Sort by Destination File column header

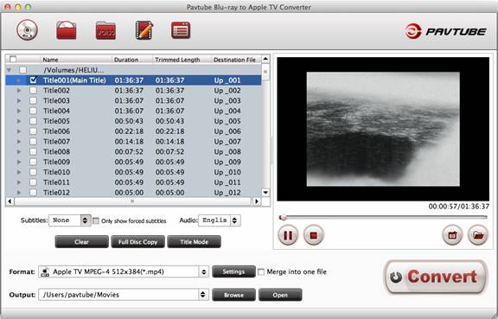coord(236,60)
